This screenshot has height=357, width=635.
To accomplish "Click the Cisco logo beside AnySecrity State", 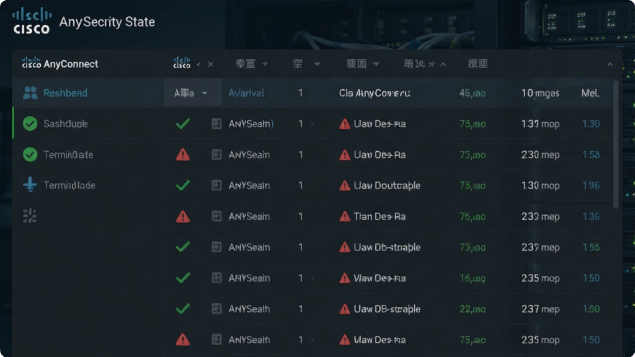I will point(32,22).
